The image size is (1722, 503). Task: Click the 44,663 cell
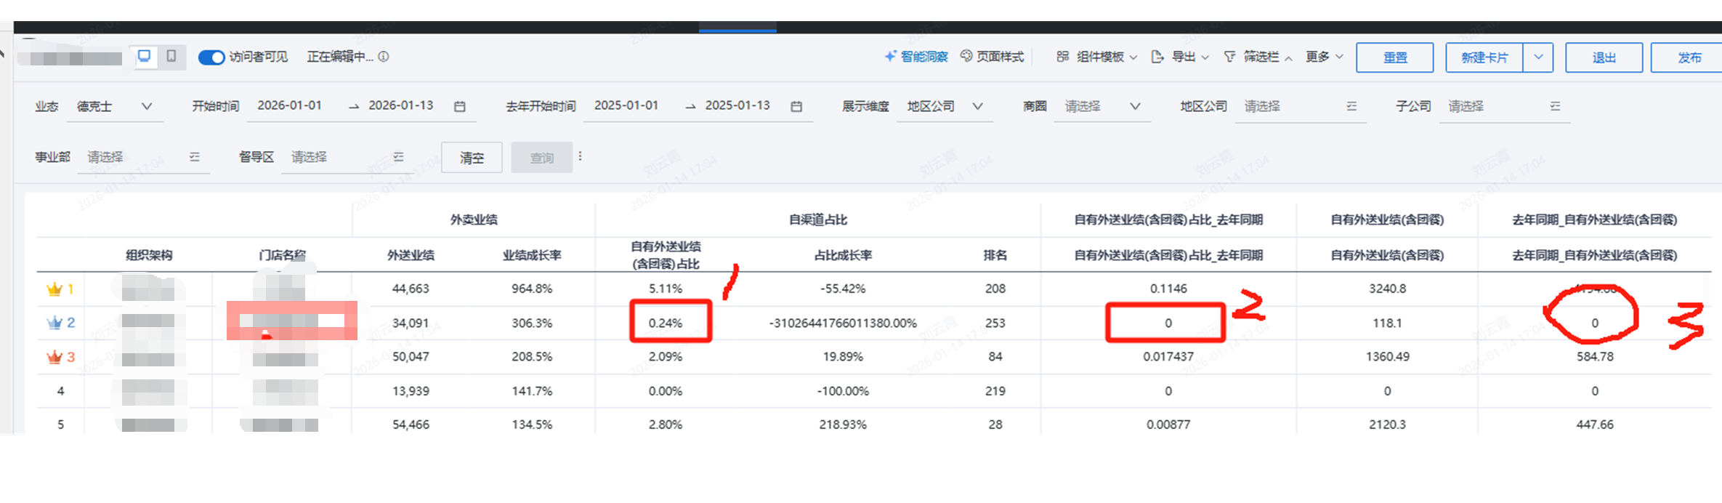coord(411,289)
